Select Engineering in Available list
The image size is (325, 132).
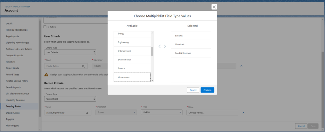point(132,42)
